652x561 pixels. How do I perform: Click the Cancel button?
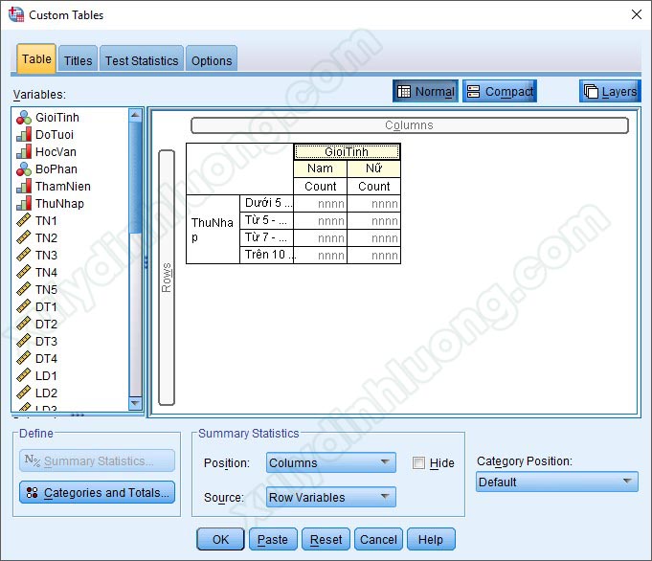click(378, 539)
